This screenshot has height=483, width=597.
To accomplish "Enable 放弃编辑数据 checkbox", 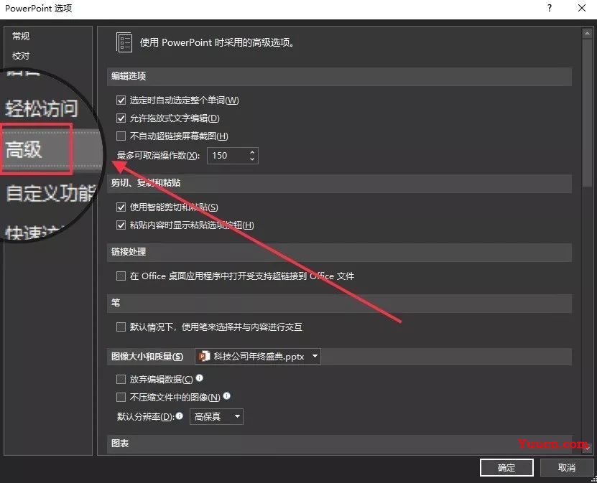I will (x=121, y=379).
